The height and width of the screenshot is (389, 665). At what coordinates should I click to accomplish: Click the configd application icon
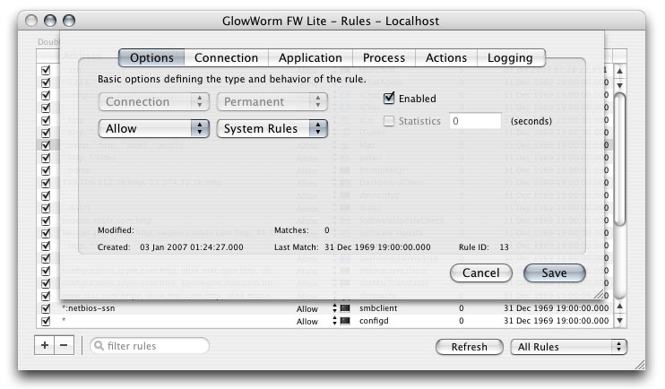click(x=345, y=321)
